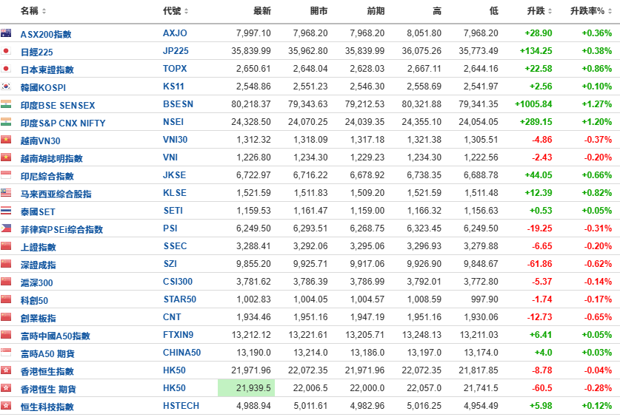This screenshot has width=620, height=417.
Task: Click the 36,075.26 high value for 日經225
Action: (x=421, y=51)
